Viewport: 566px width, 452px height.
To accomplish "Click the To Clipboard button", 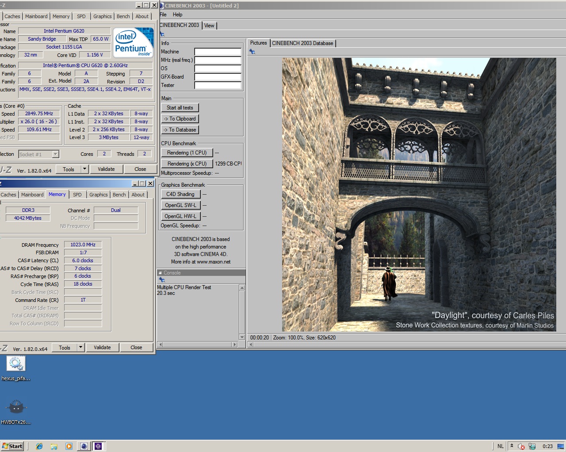I will 180,119.
